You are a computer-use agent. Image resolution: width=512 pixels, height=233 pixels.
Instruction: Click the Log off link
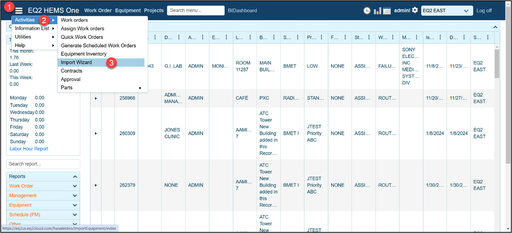point(484,11)
